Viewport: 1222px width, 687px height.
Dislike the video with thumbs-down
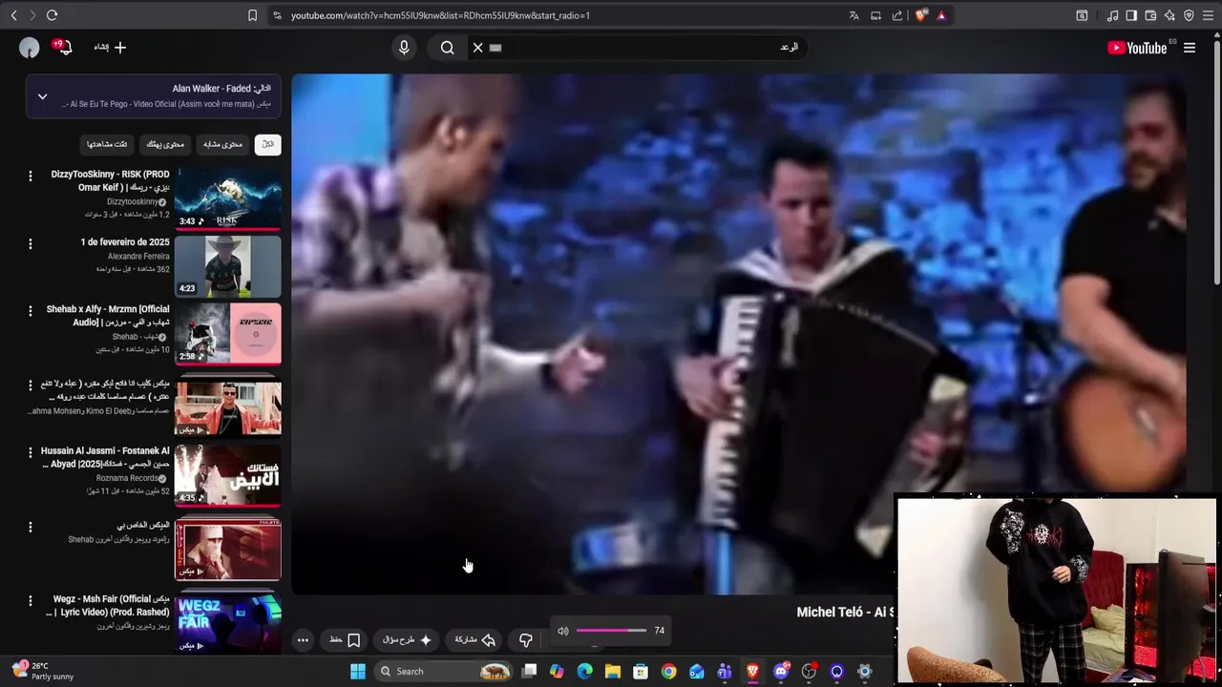(x=525, y=640)
